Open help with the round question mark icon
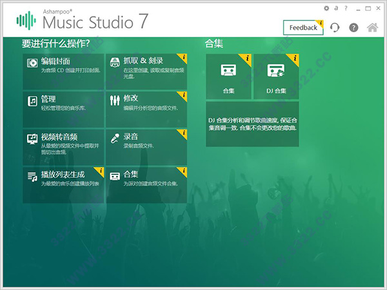Image resolution: width=387 pixels, height=290 pixels. coord(353,27)
